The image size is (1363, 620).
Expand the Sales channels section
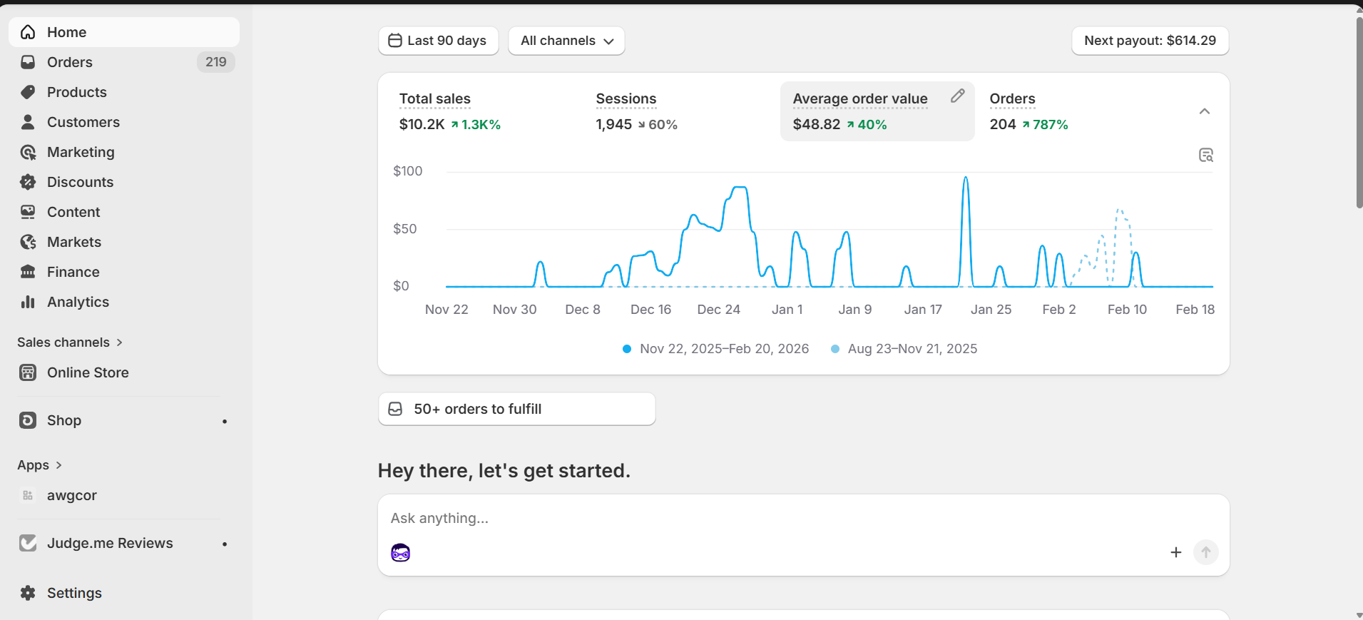tap(70, 342)
